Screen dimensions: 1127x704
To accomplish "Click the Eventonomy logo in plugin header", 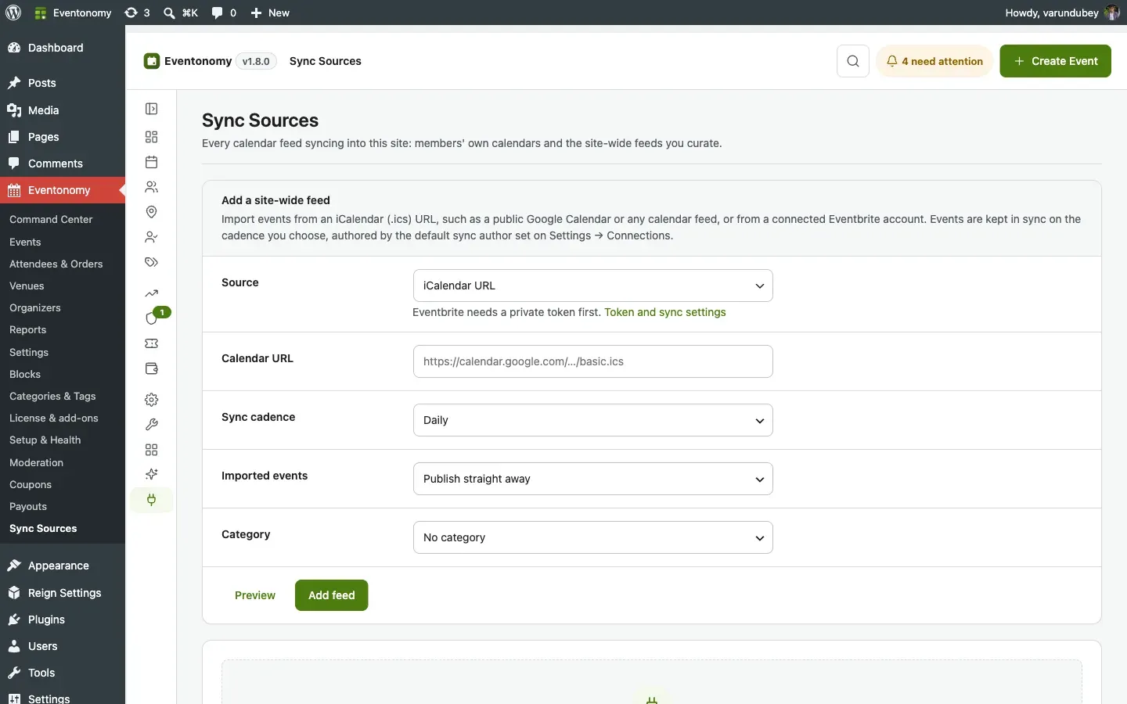I will pyautogui.click(x=152, y=61).
